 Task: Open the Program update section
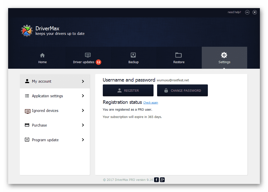[x=55, y=140]
